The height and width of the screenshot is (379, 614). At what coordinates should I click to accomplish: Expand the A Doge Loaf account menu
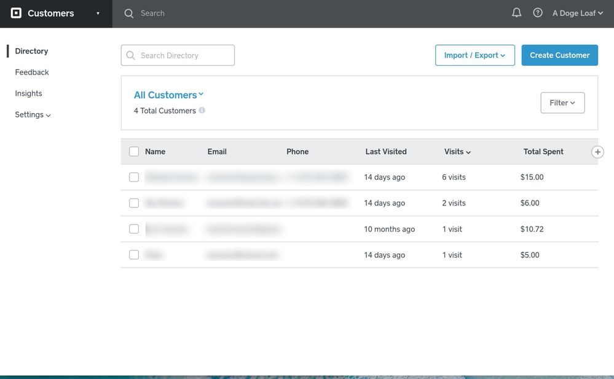point(577,13)
